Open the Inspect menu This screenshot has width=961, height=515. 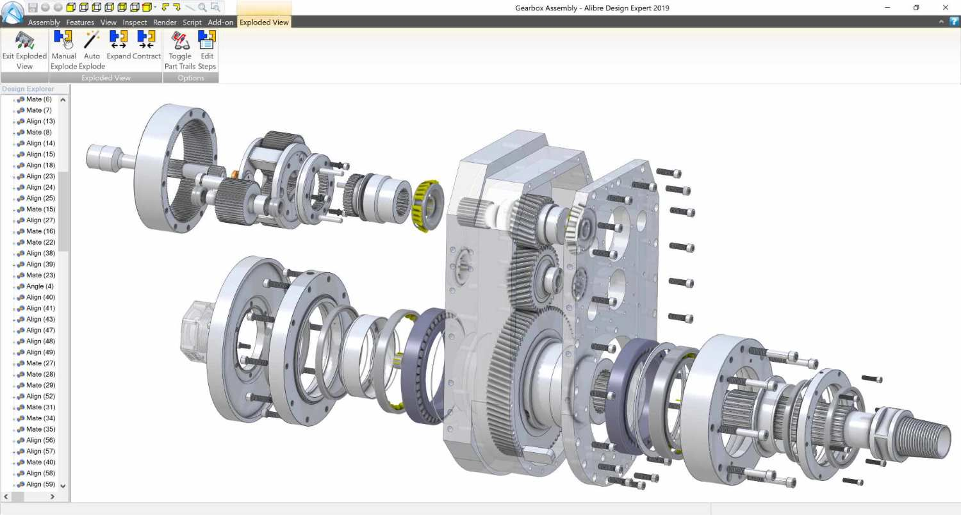(x=134, y=22)
